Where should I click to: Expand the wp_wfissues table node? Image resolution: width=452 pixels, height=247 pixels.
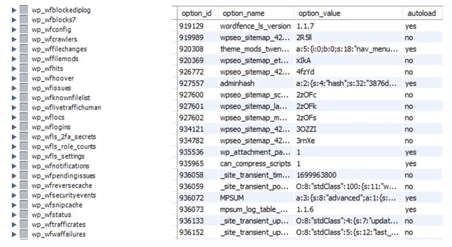14,88
